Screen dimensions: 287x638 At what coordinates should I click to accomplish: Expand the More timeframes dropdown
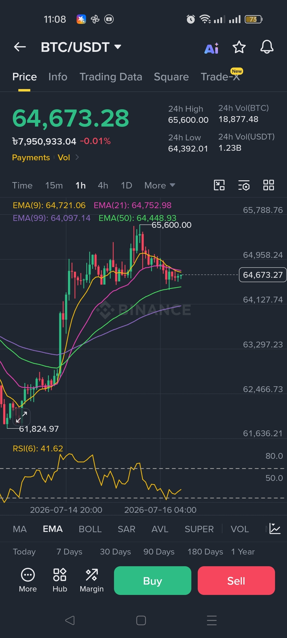coord(160,185)
